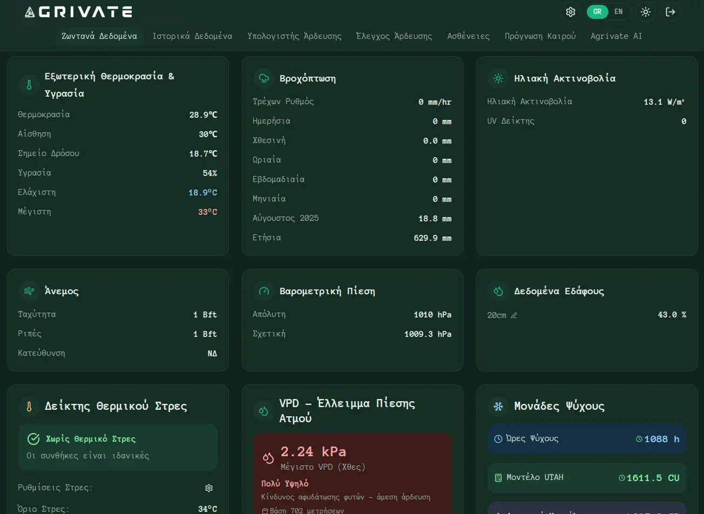
Task: Switch the language to EN
Action: pyautogui.click(x=619, y=12)
